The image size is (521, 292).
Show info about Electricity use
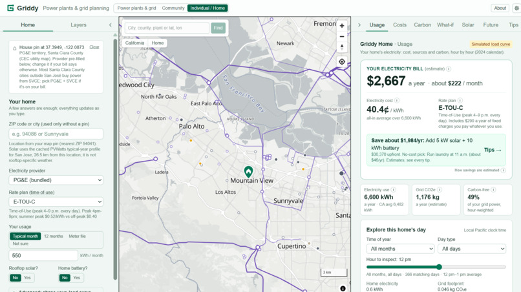click(394, 190)
